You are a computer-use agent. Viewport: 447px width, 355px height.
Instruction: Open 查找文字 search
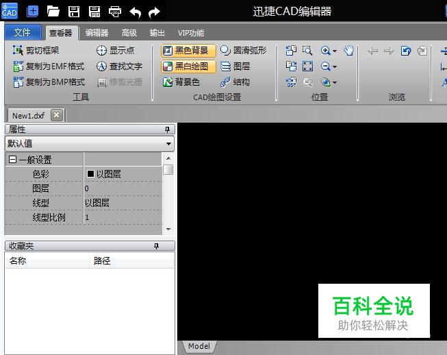point(119,66)
